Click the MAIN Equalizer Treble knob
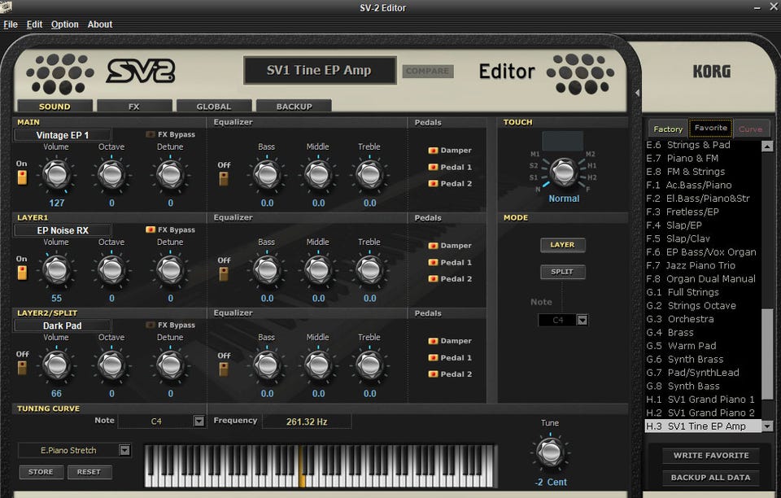This screenshot has height=498, width=781. (369, 174)
